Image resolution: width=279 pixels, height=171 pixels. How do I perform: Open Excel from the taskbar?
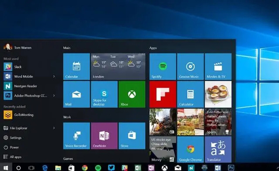(138, 168)
